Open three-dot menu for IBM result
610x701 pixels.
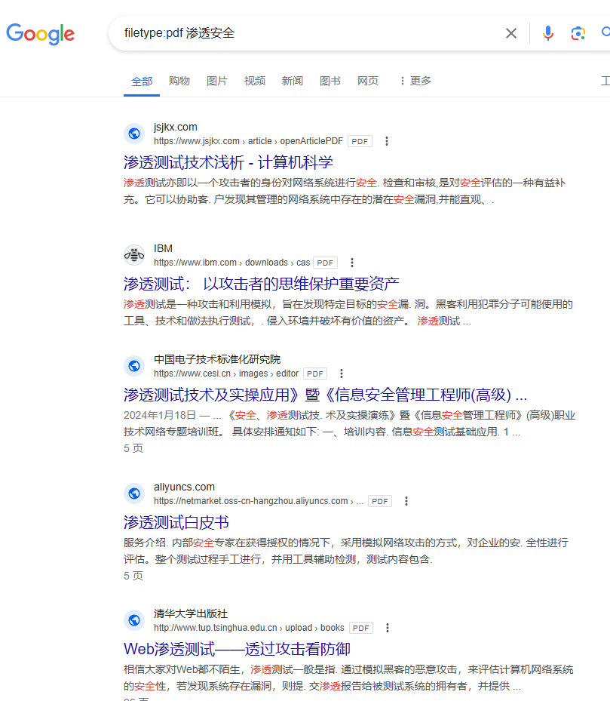tap(352, 263)
